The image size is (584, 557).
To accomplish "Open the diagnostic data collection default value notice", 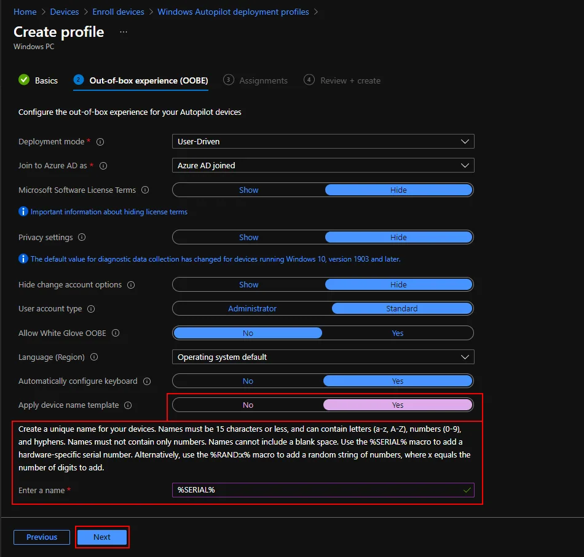I will coord(215,259).
